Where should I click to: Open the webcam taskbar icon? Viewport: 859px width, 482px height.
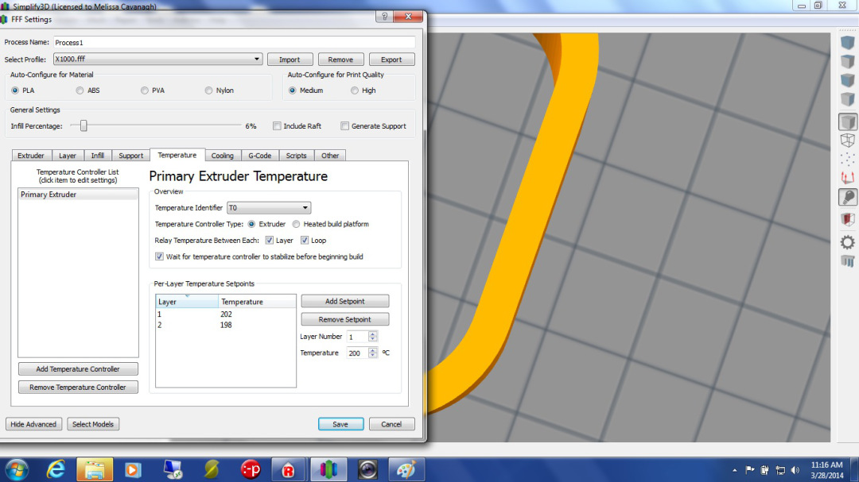[x=367, y=470]
